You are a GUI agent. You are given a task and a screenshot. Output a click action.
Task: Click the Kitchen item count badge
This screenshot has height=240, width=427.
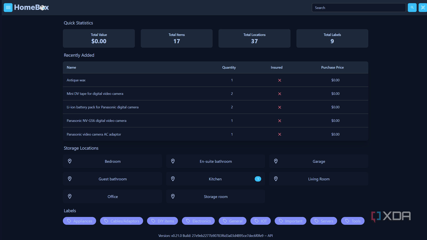coord(258,179)
